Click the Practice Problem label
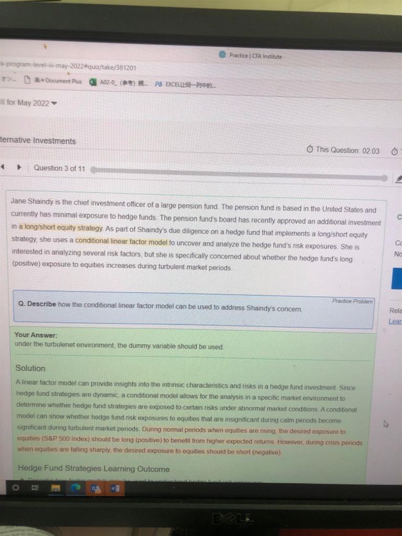 click(x=352, y=301)
